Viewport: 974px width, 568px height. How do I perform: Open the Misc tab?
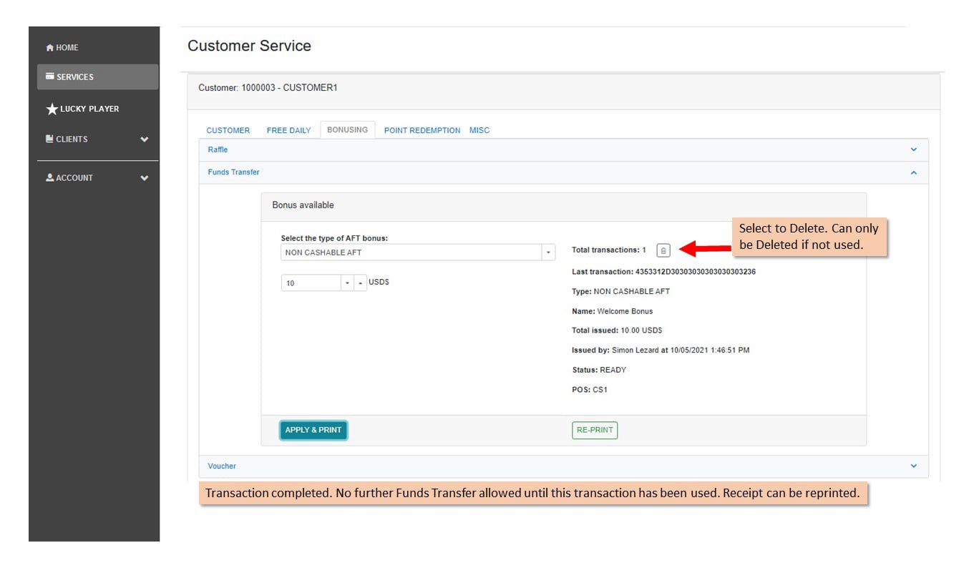479,130
